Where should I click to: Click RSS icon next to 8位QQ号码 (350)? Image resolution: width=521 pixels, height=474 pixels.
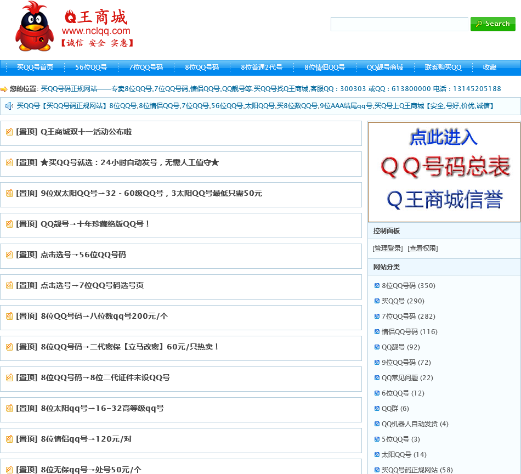point(377,285)
